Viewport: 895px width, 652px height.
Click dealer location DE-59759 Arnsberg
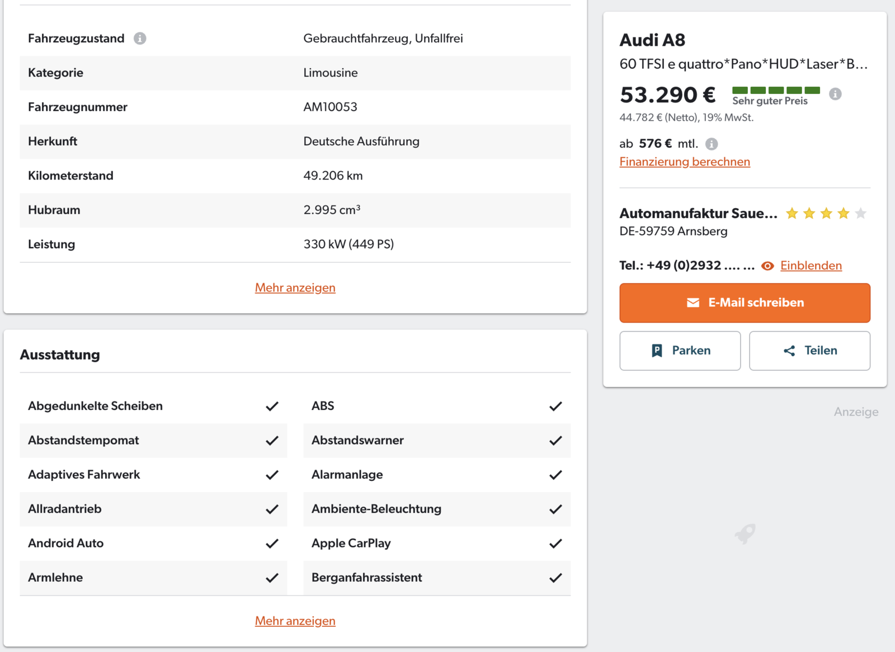[x=673, y=231]
